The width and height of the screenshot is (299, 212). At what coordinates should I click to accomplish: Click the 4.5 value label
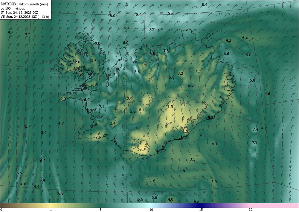pos(28,34)
